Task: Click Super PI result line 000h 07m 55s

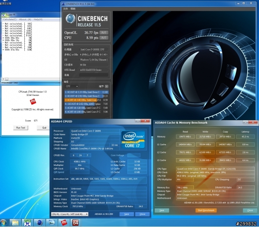Action: [17, 50]
